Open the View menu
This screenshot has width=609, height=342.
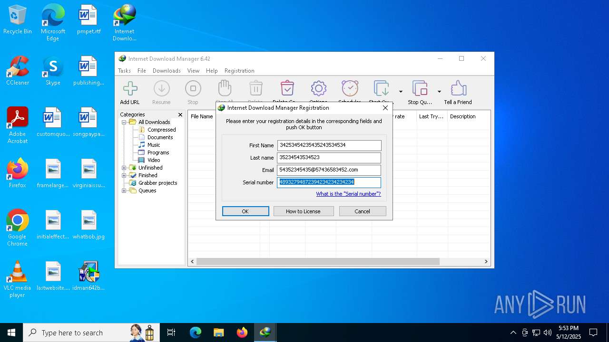(x=193, y=71)
